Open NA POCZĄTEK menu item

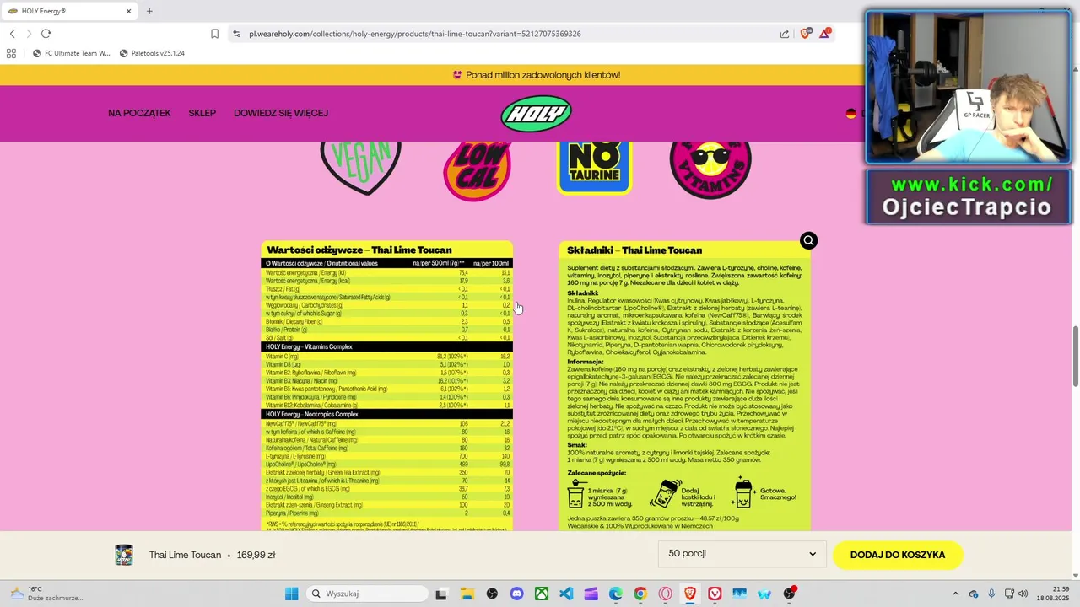(139, 113)
